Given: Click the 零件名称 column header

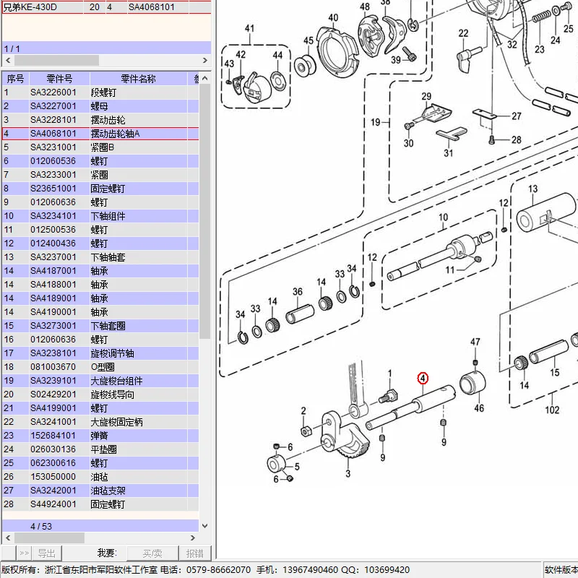Looking at the screenshot, I should 138,79.
